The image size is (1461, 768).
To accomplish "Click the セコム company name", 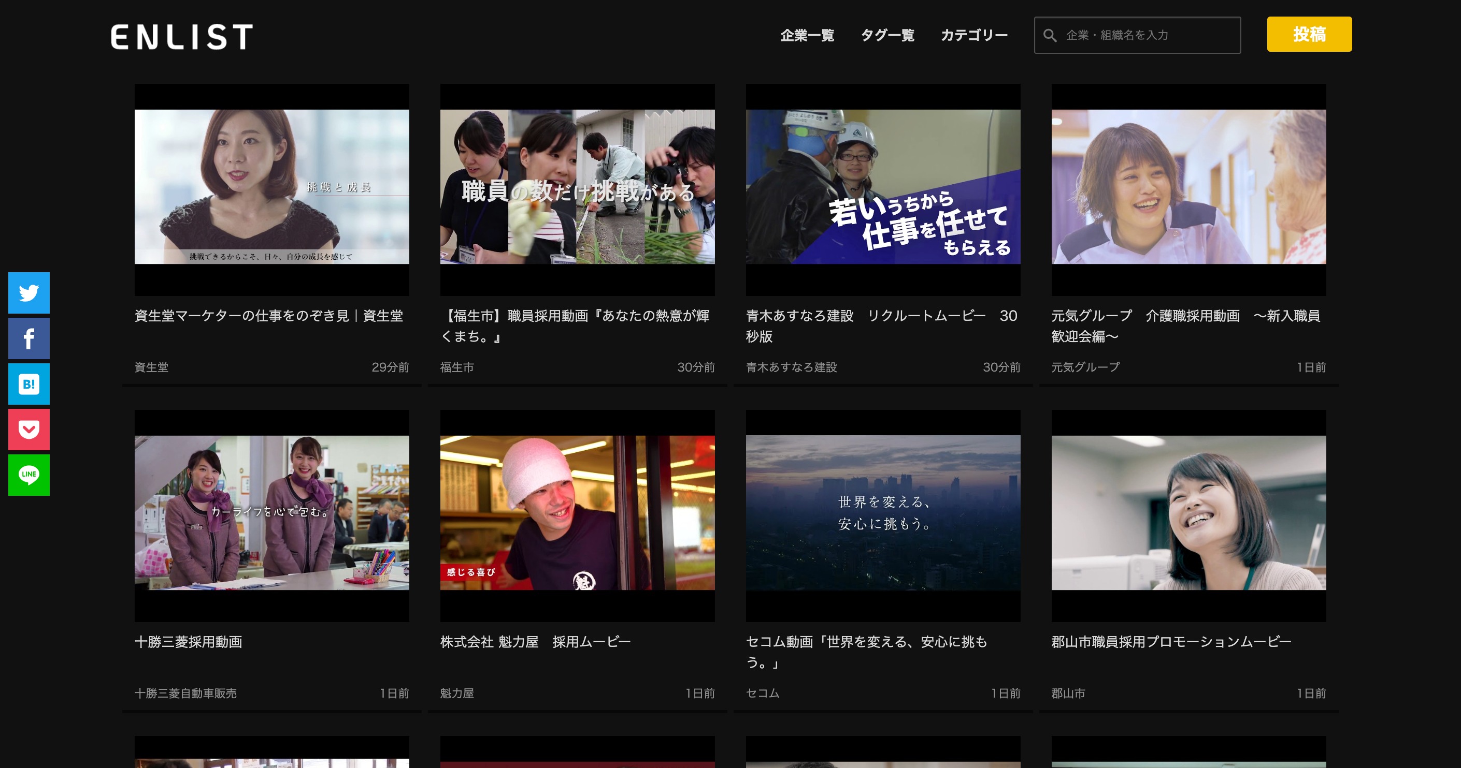I will [762, 692].
